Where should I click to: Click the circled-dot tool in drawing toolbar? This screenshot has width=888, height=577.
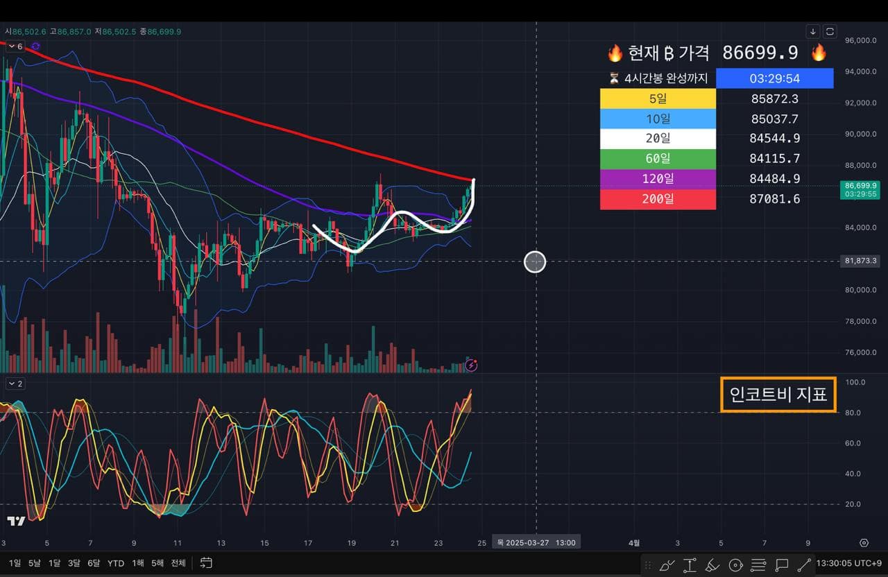click(735, 565)
